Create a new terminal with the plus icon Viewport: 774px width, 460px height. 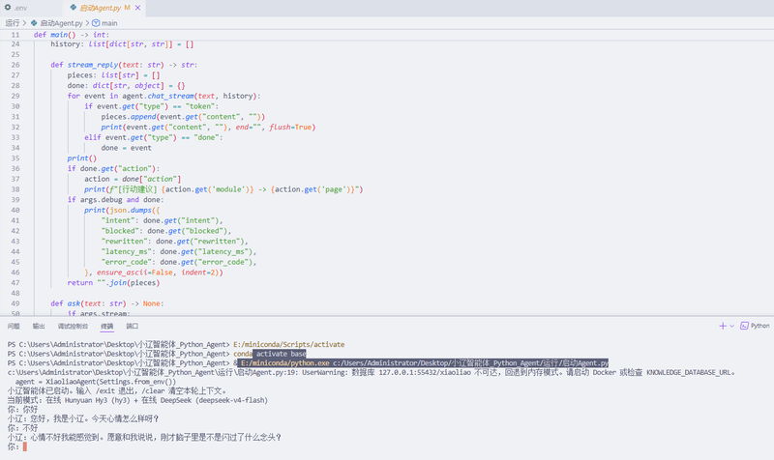coord(722,326)
